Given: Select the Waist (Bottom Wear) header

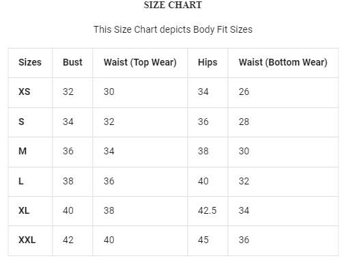Looking at the screenshot, I should pyautogui.click(x=283, y=62).
